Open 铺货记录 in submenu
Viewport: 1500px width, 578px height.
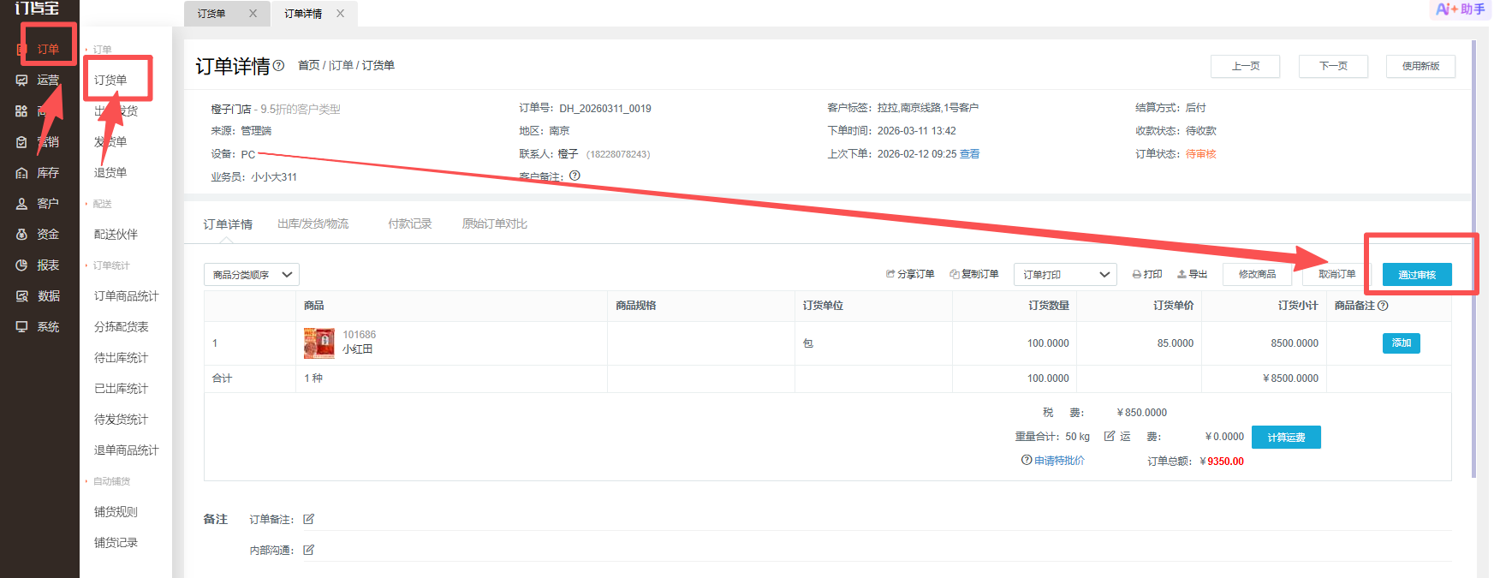(116, 543)
